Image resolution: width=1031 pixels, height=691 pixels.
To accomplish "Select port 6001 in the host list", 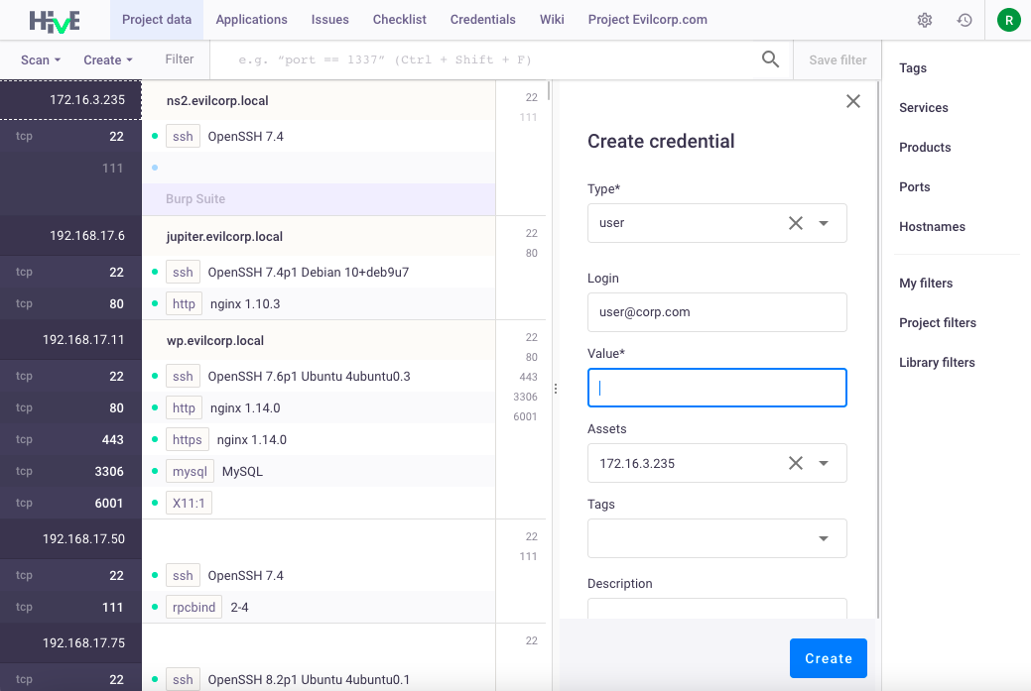I will click(71, 504).
